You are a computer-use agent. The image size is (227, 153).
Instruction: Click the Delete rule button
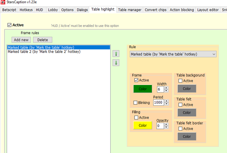[x=42, y=40]
